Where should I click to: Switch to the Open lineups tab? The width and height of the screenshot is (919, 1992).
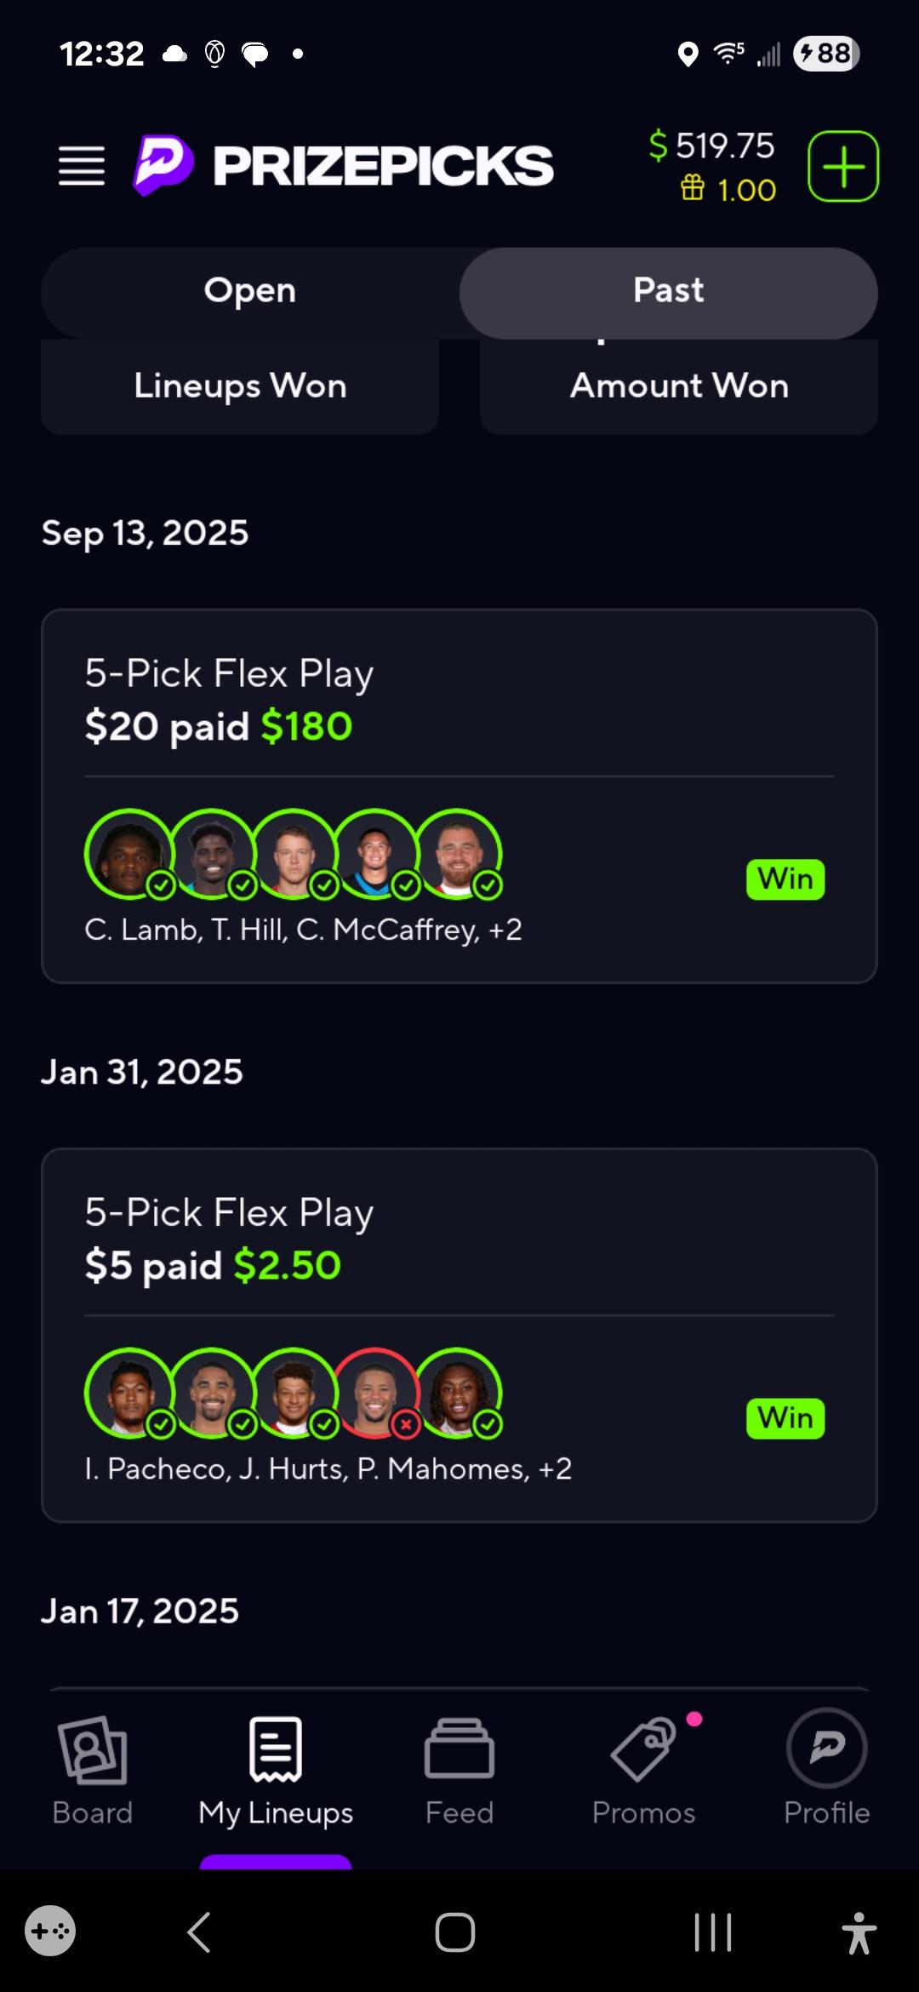pos(250,290)
